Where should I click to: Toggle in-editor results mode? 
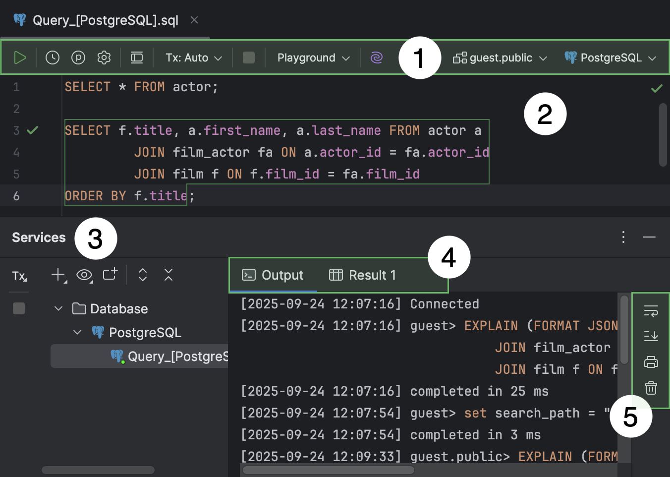click(137, 57)
